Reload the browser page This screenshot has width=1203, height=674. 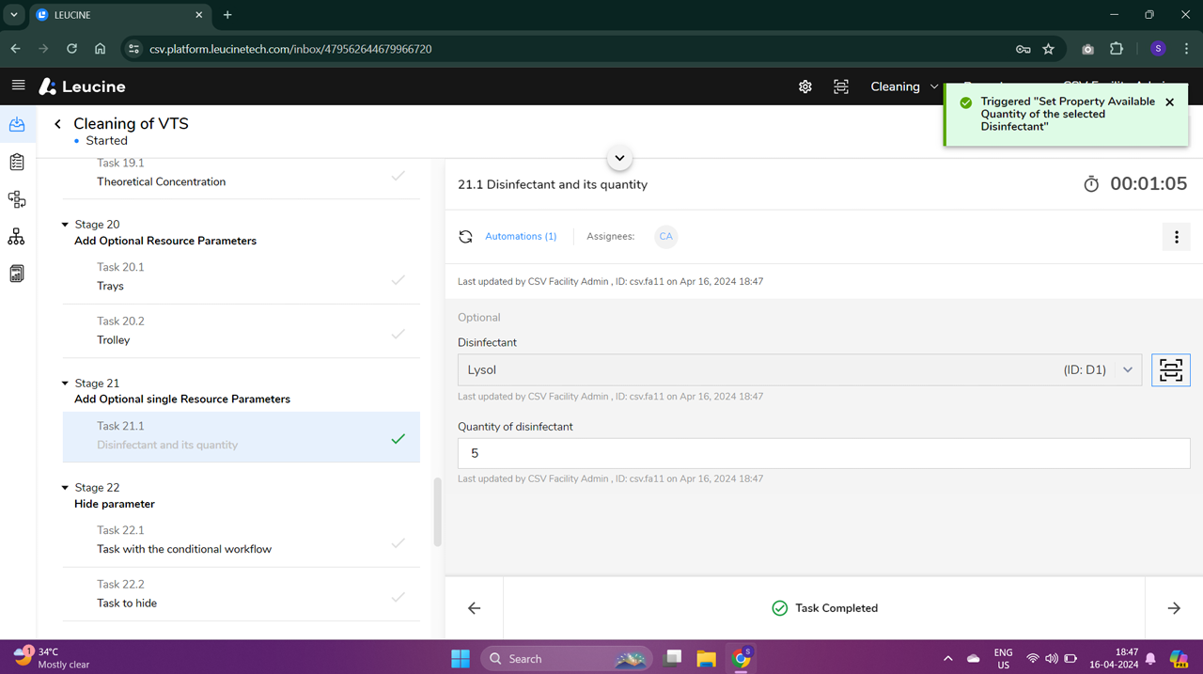[x=71, y=49]
